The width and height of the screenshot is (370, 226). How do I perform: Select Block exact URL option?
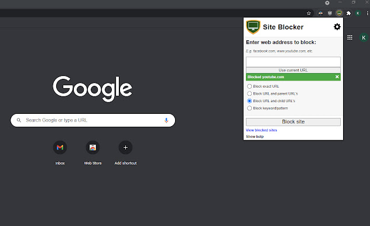tap(249, 86)
